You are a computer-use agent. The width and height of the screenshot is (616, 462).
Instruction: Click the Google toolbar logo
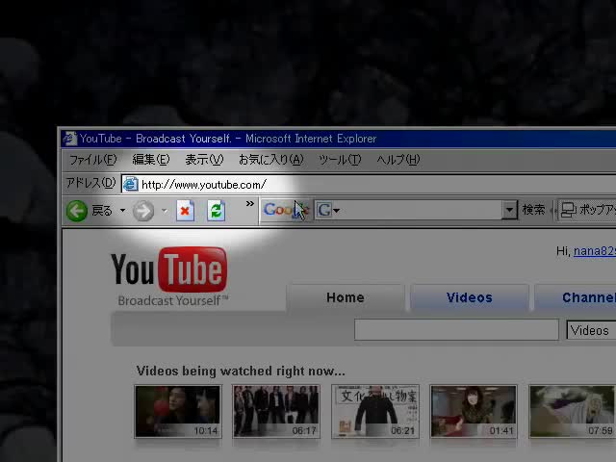[281, 210]
